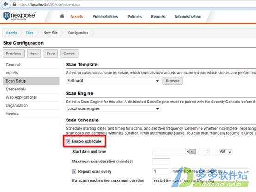Open the calendar date picker icon
Image resolution: width=256 pixels, height=192 pixels.
[x=193, y=152]
